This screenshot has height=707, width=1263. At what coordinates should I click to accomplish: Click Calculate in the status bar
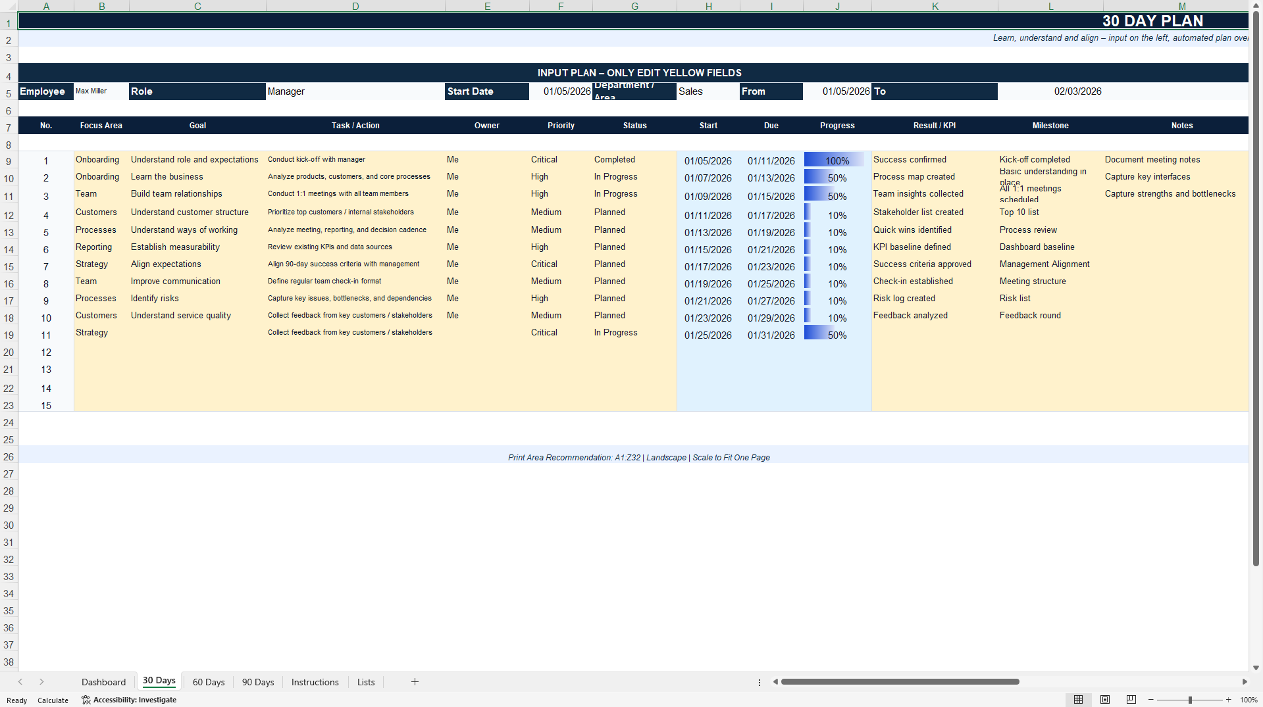coord(53,700)
